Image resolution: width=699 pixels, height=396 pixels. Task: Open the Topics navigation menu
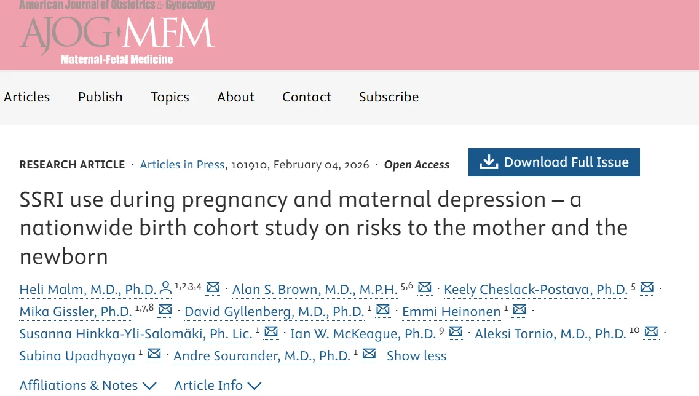pyautogui.click(x=170, y=97)
